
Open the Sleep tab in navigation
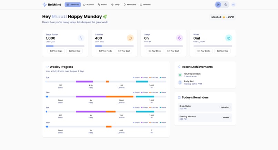[x=115, y=4]
